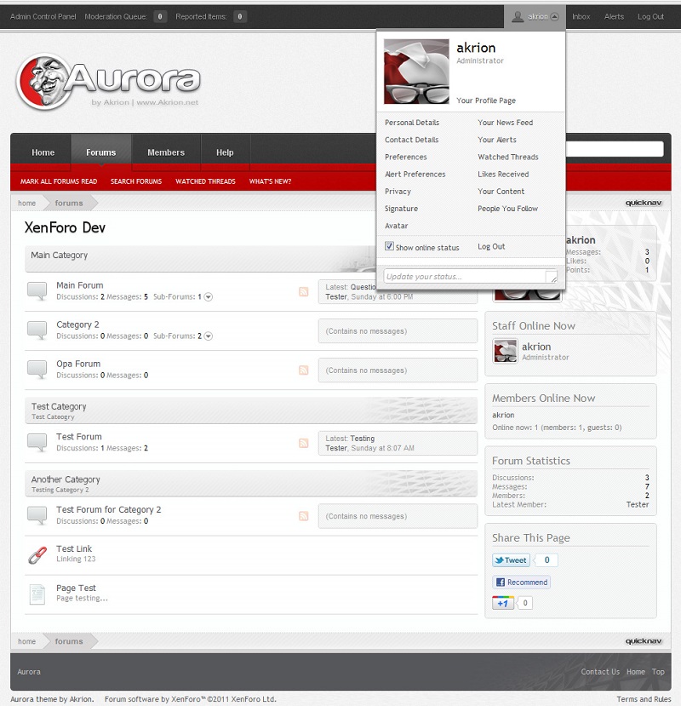681x706 pixels.
Task: Click the Update your status field
Action: coord(471,276)
